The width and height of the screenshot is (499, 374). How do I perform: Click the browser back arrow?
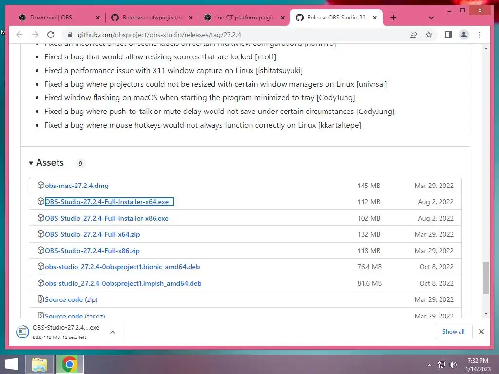pyautogui.click(x=19, y=35)
